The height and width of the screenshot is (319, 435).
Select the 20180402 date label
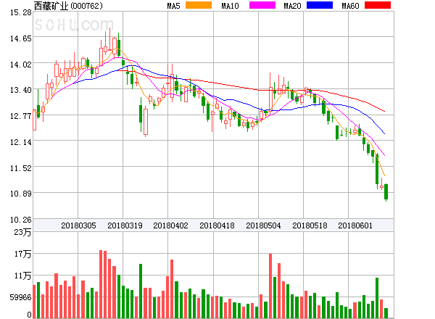170,225
